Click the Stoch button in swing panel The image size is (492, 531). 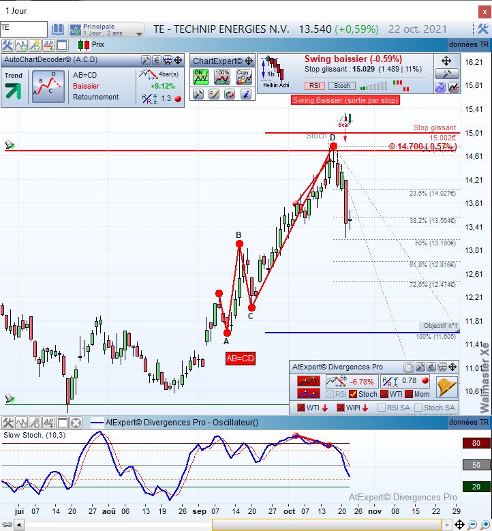(x=342, y=86)
